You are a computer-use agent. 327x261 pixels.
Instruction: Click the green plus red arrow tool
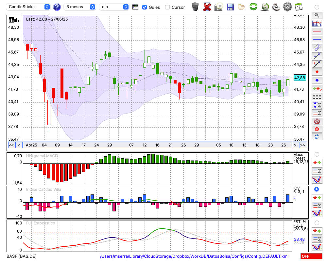point(317,88)
